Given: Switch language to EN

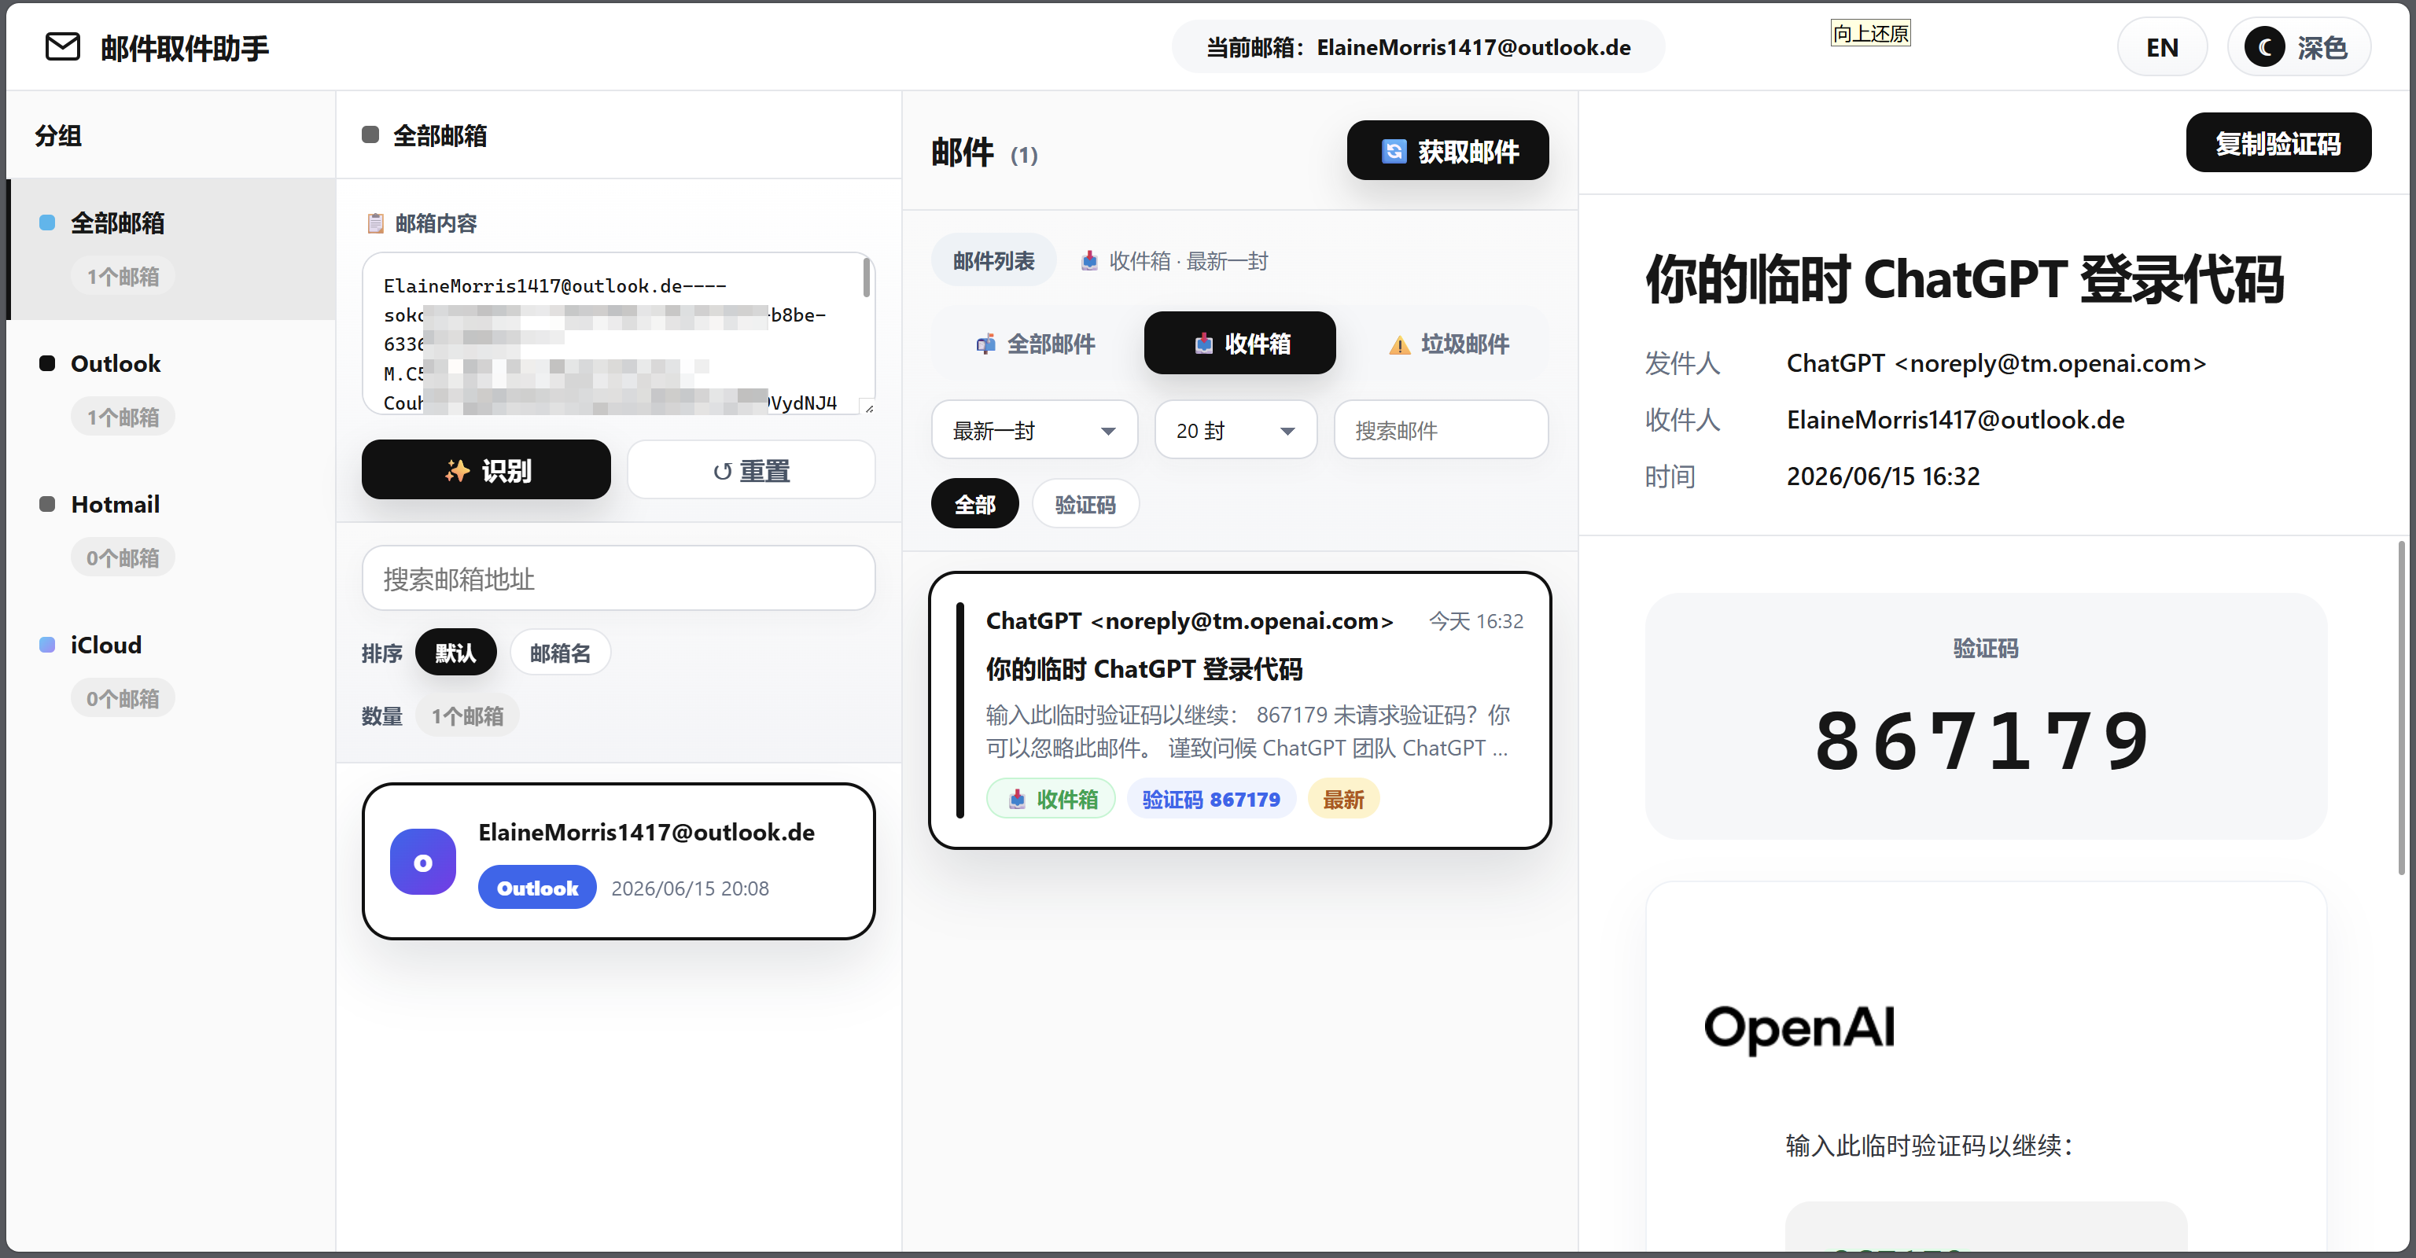Looking at the screenshot, I should (x=2162, y=47).
